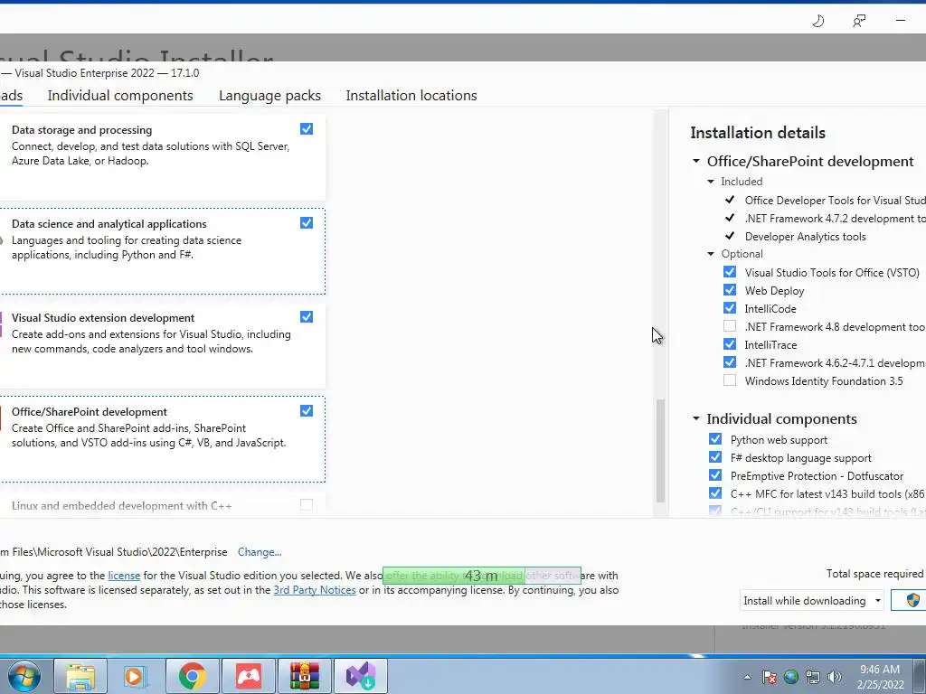Switch to Visual Studio Installer taskbar icon
The image size is (926, 694).
[361, 676]
